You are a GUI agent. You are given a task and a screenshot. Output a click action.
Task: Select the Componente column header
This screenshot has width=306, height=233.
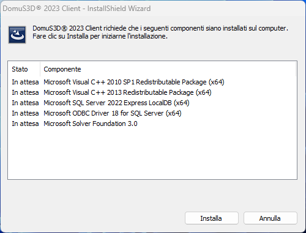(168, 69)
